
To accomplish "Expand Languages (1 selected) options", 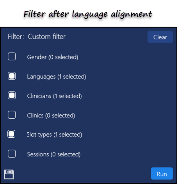I will pos(57,77).
